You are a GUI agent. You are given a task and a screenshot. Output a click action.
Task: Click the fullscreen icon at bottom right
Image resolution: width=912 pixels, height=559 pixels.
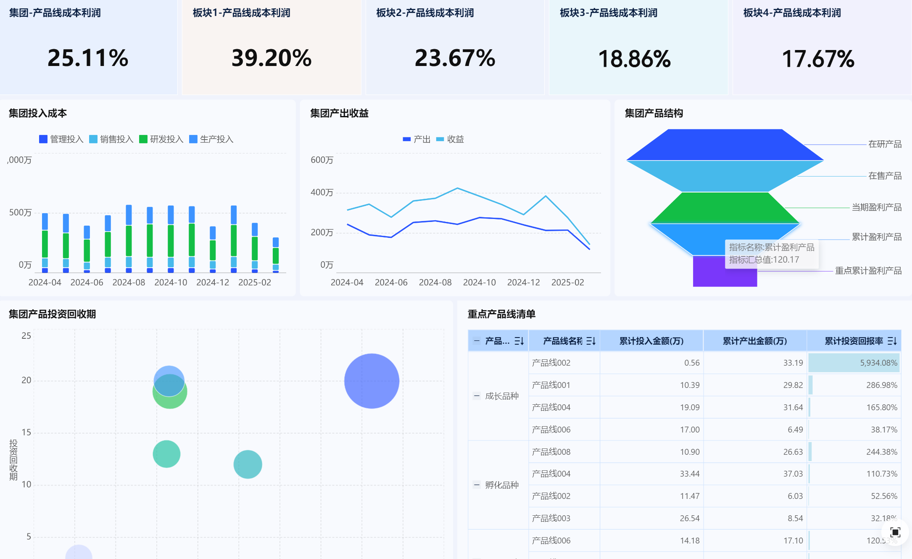895,532
